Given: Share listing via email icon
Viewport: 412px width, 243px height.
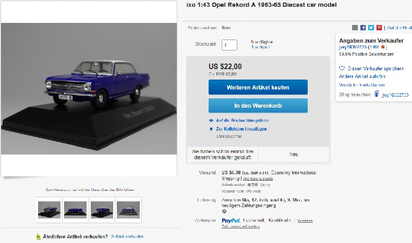Looking at the screenshot, I should click(355, 28).
